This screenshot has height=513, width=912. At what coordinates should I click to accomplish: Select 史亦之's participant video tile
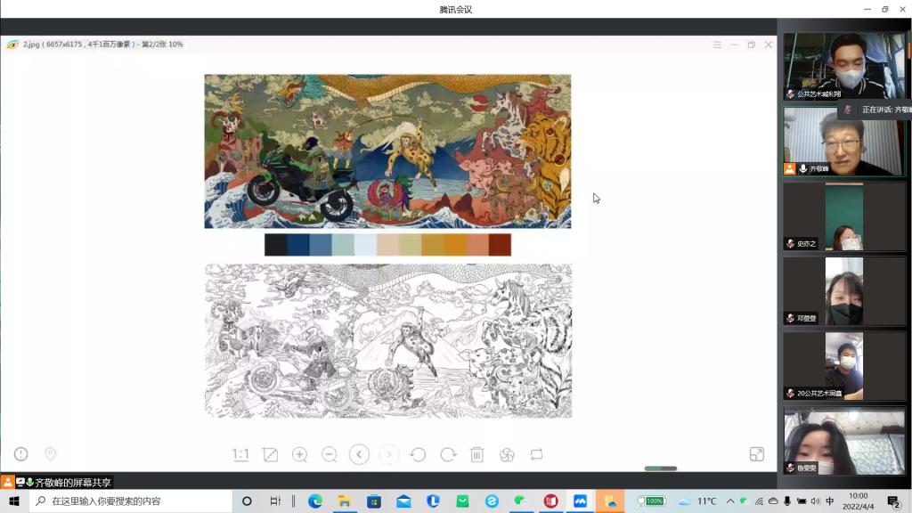point(844,217)
